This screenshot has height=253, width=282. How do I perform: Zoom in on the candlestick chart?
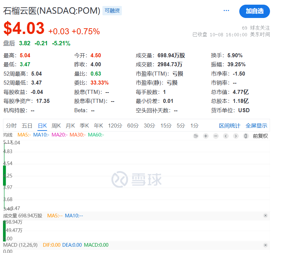coord(206,136)
